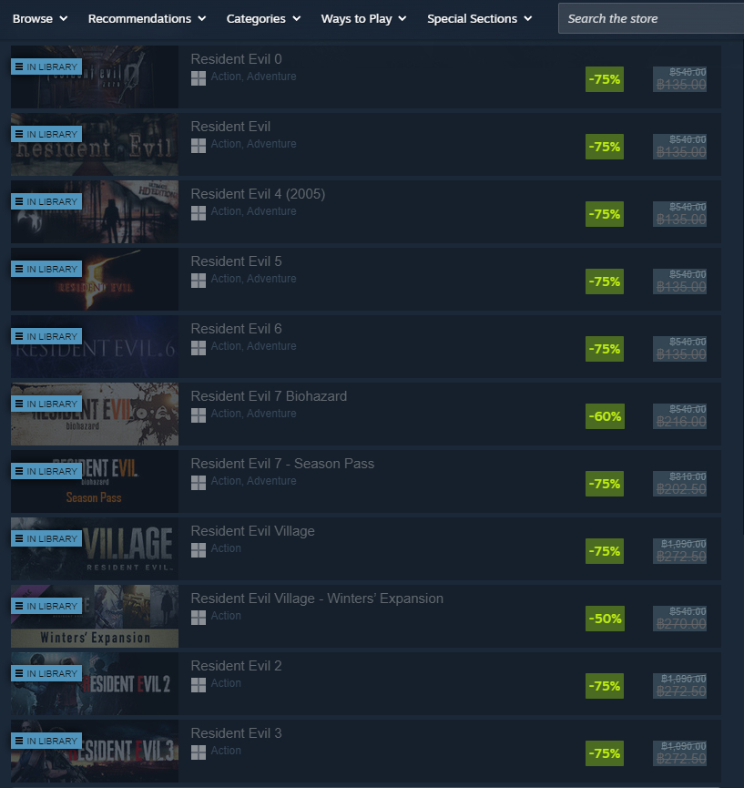Viewport: 744px width, 788px height.
Task: Open the Ways to Play menu
Action: (x=363, y=18)
